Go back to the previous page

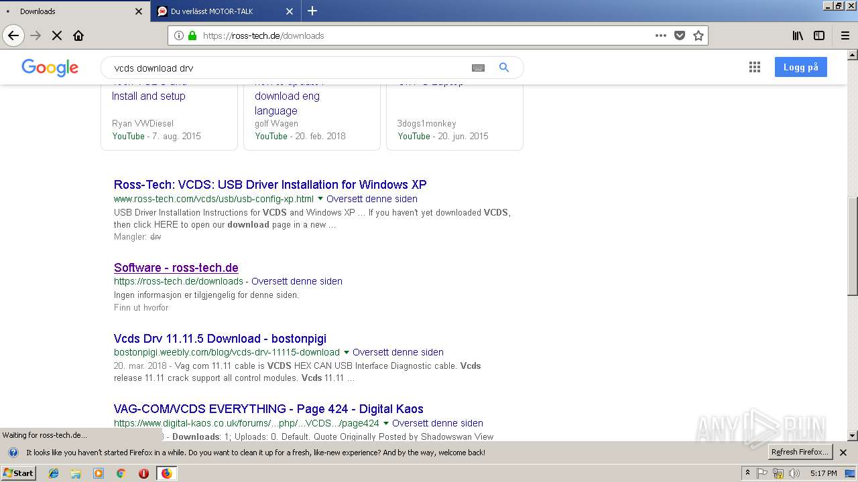click(x=13, y=35)
